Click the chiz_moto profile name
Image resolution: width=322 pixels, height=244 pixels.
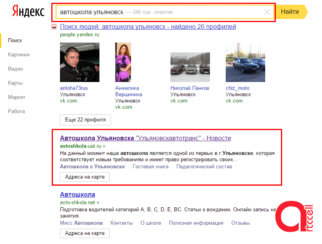point(238,88)
